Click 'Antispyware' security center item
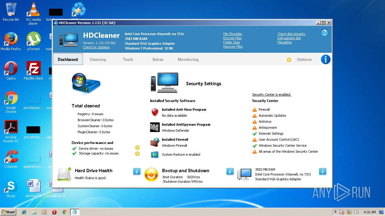The height and width of the screenshot is (216, 385). 268,127
